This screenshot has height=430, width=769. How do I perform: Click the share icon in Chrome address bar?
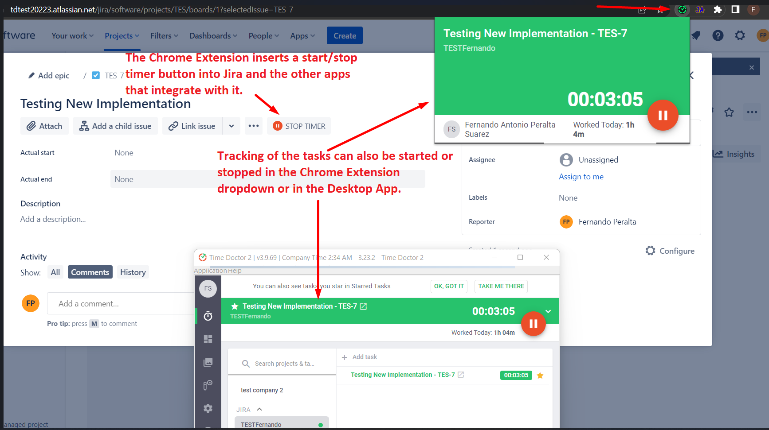click(642, 10)
